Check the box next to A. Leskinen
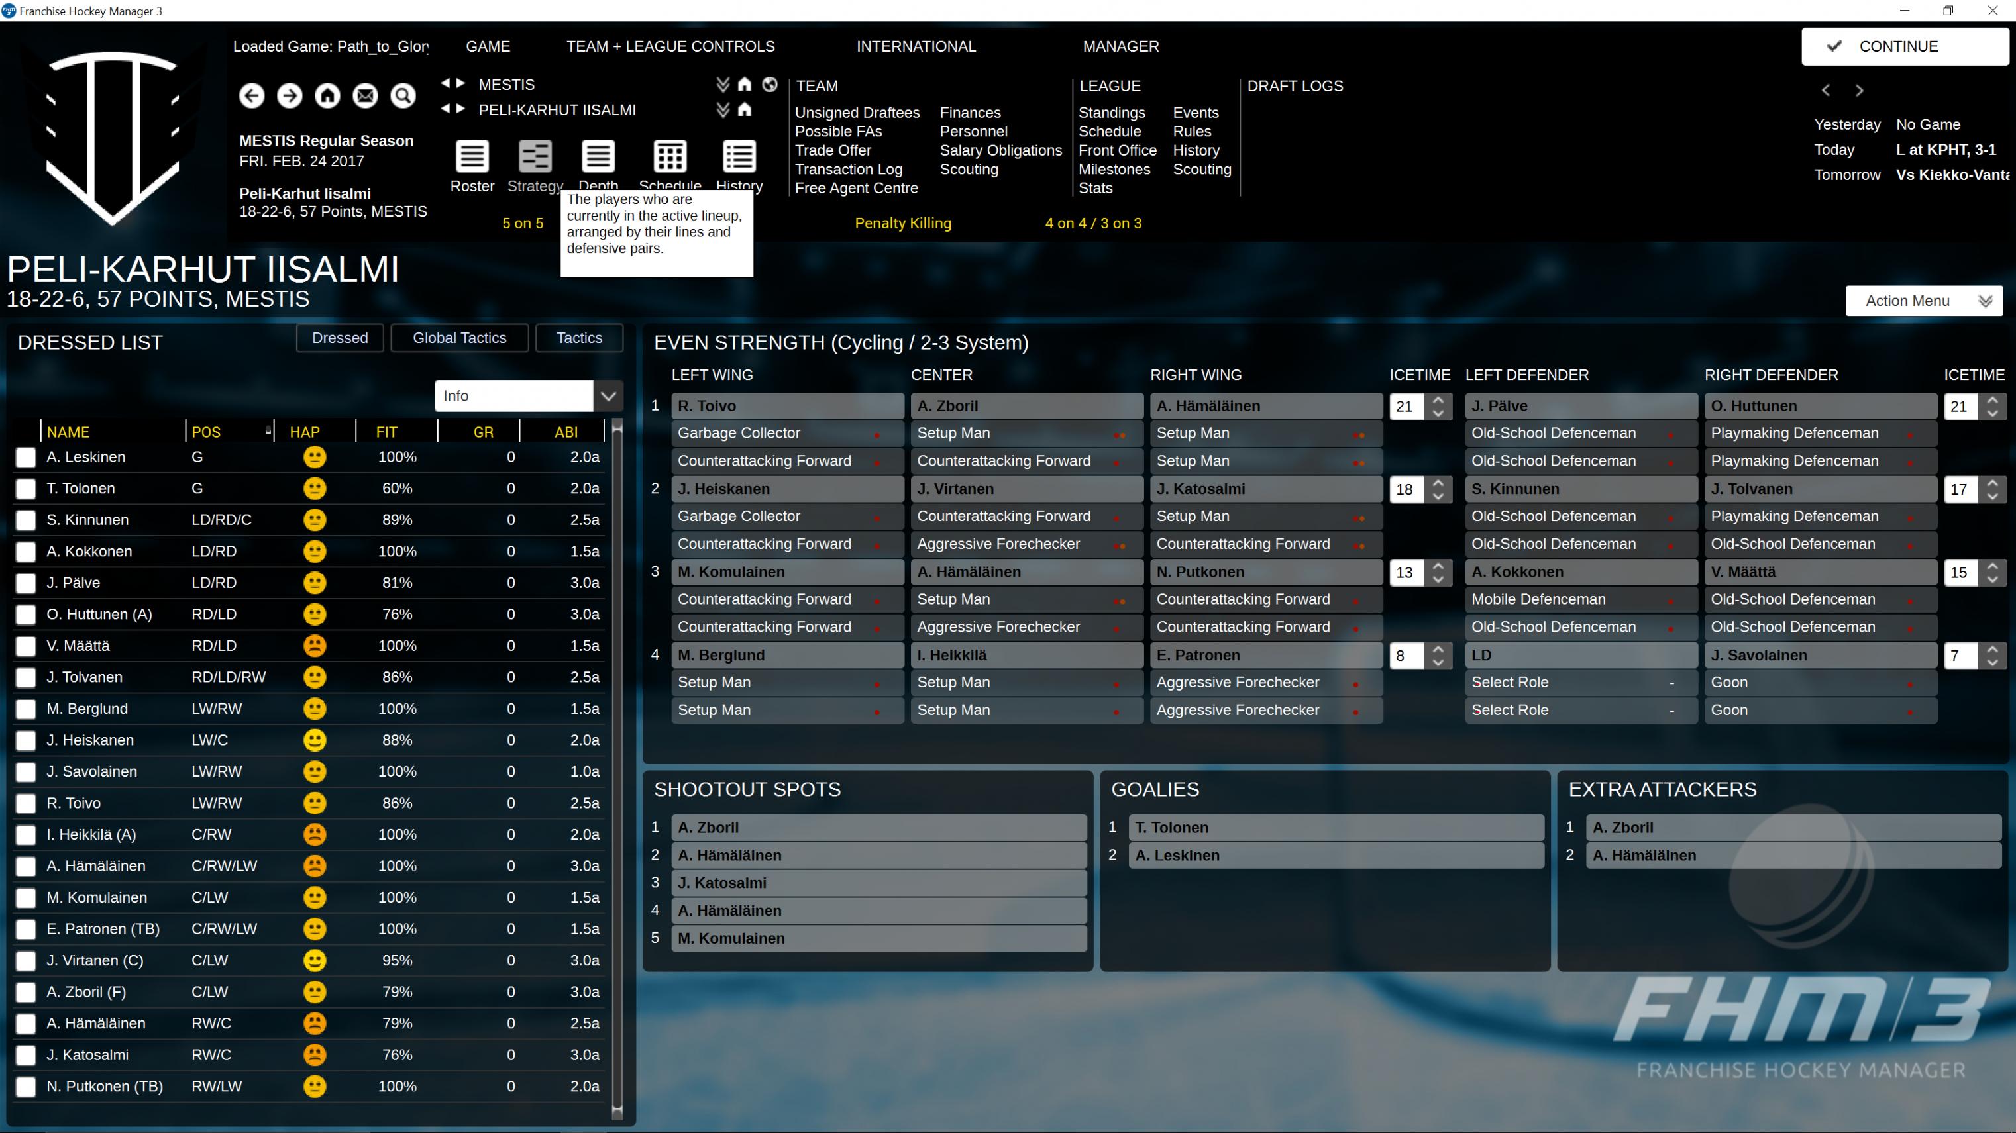Image resolution: width=2016 pixels, height=1133 pixels. [x=26, y=458]
